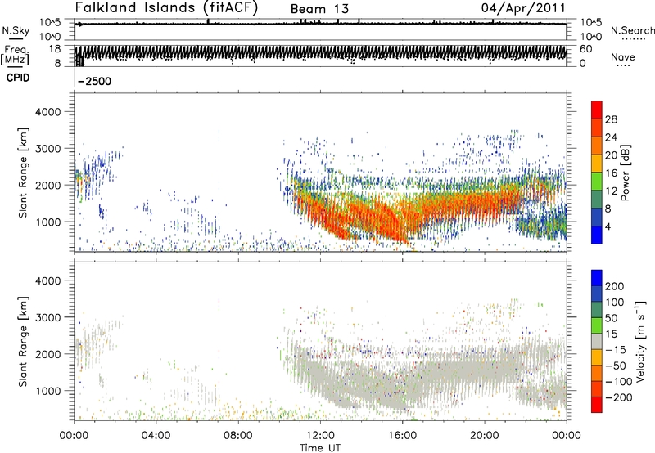
Task: Click the '-15' label on the velocity colorbar
Action: click(x=616, y=349)
